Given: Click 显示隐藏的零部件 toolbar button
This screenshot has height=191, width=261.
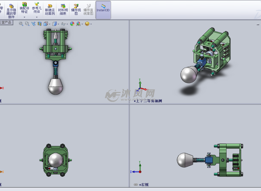Looking at the screenshot, I should coord(11,11).
